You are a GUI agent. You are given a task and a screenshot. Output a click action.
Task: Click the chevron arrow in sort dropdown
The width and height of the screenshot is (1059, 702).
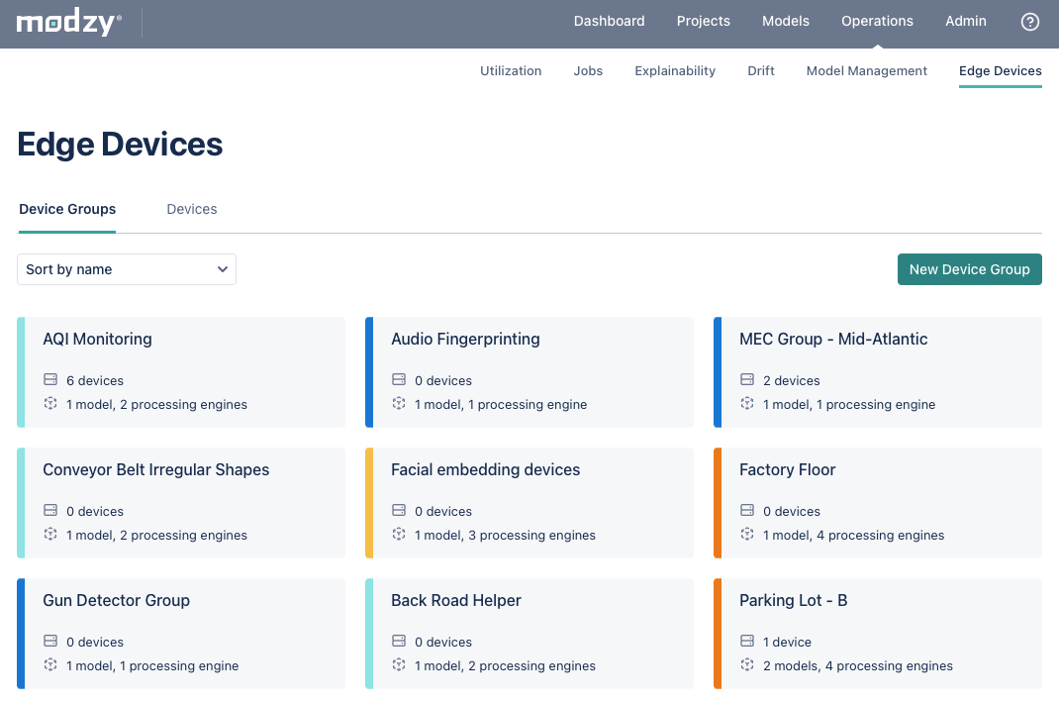(x=223, y=269)
